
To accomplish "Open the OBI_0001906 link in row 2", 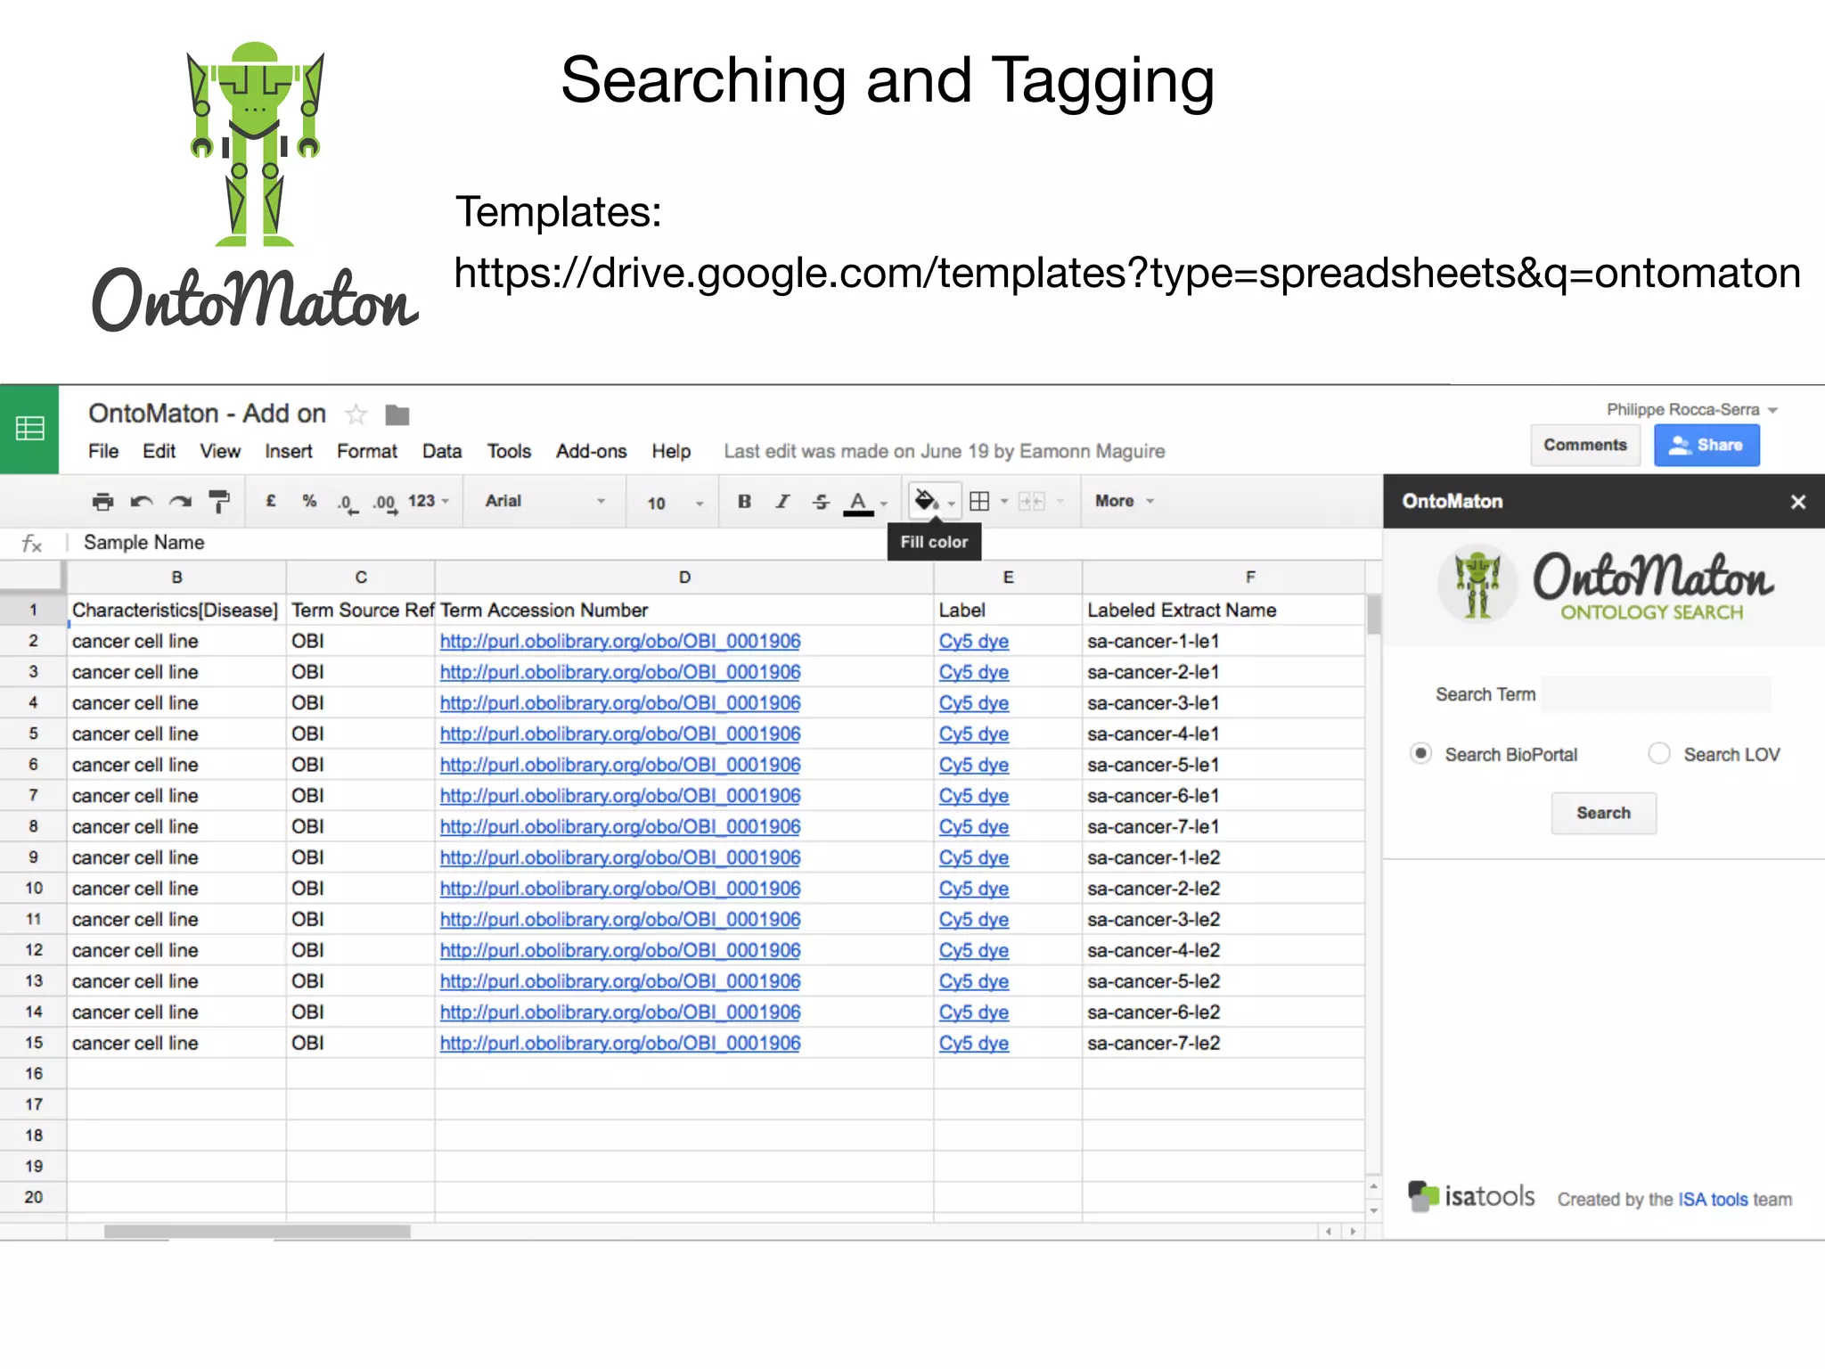I will point(620,642).
